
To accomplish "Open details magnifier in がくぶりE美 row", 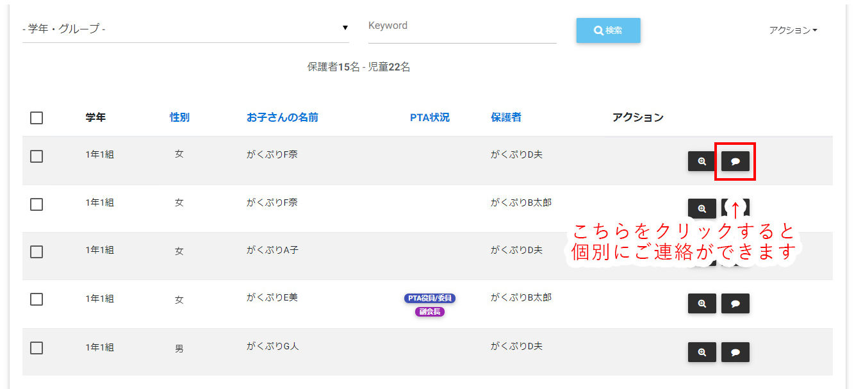I will coord(702,304).
